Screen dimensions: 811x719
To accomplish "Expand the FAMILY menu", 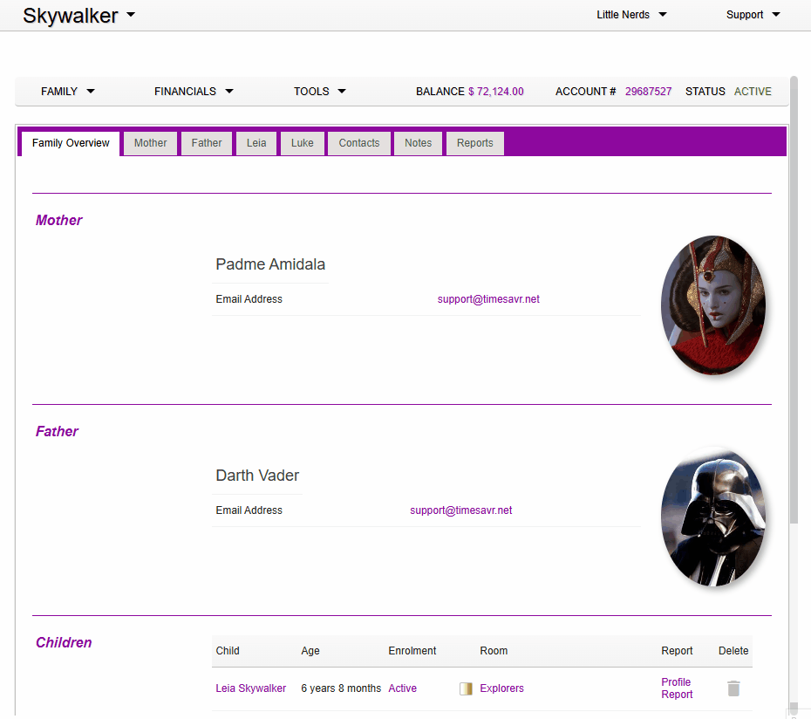I will pos(68,92).
